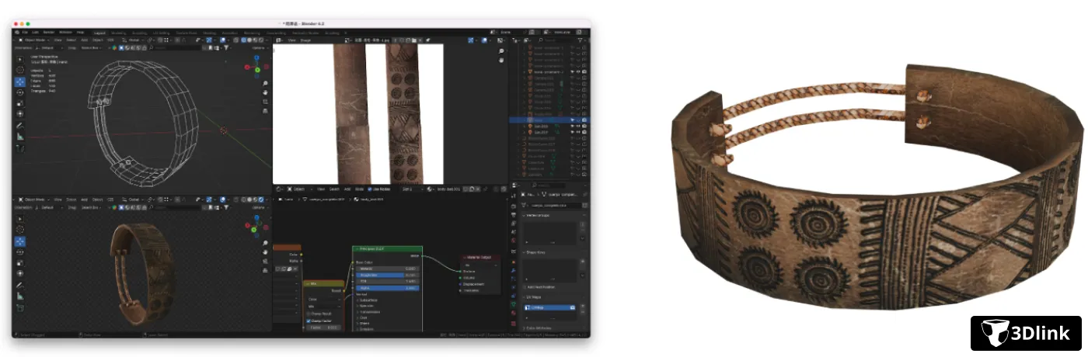Activate the Move tool in bottom textured viewport
Image resolution: width=1088 pixels, height=357 pixels.
(20, 241)
